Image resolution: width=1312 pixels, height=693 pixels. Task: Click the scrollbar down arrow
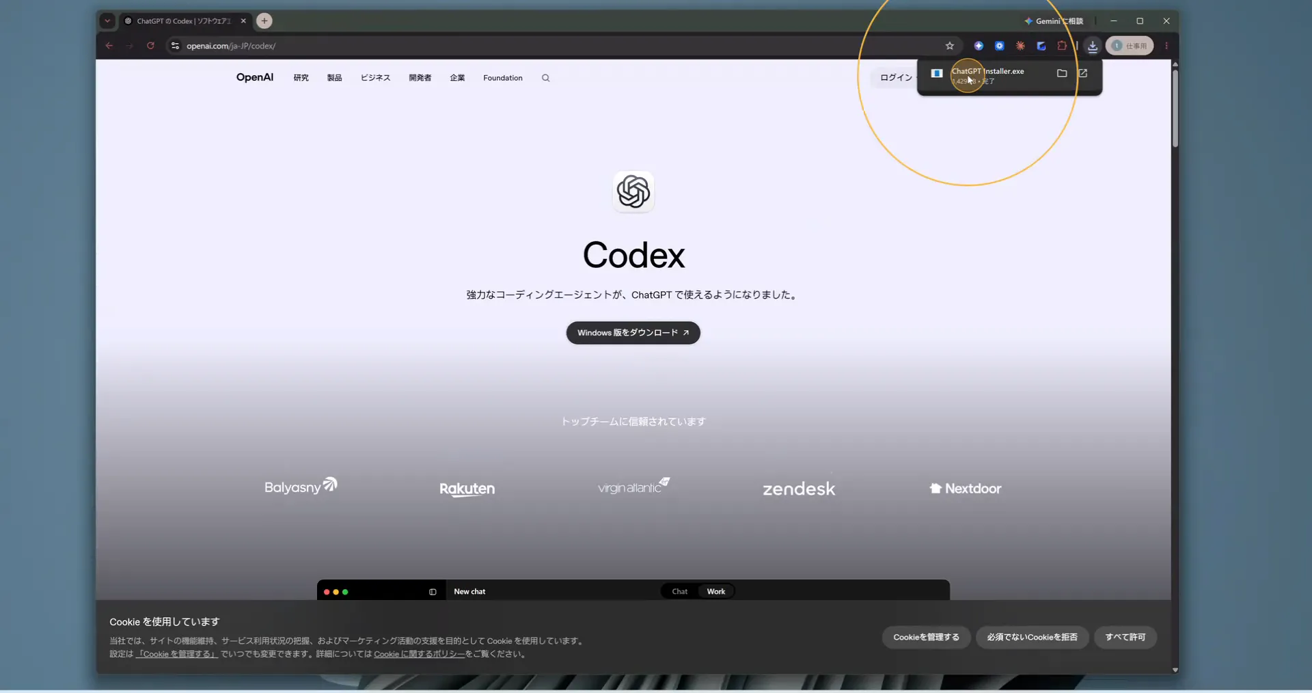pos(1175,670)
